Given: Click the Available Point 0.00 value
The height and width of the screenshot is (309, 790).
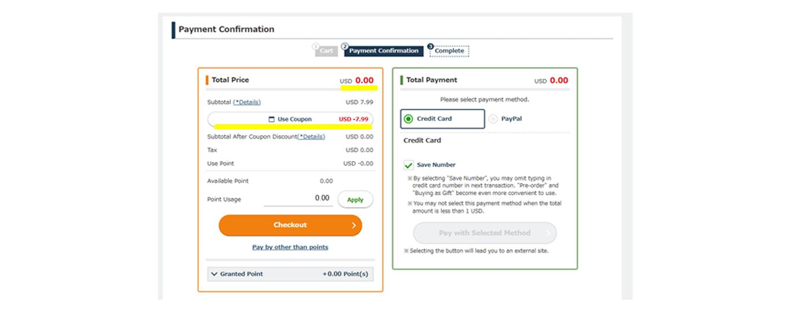Looking at the screenshot, I should [x=326, y=181].
